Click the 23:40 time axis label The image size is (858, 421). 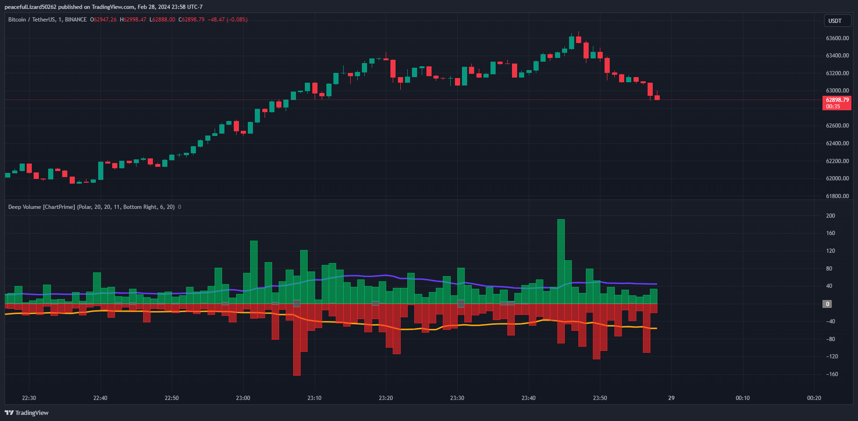coord(528,398)
